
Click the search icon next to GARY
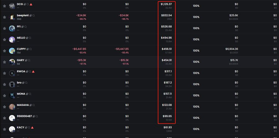(x=29, y=60)
